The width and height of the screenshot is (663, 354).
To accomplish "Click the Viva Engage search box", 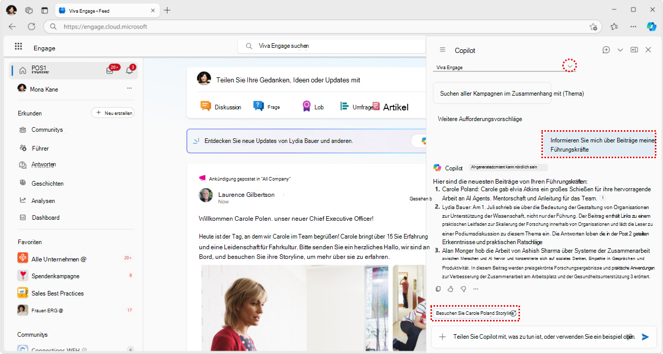I will pos(331,46).
